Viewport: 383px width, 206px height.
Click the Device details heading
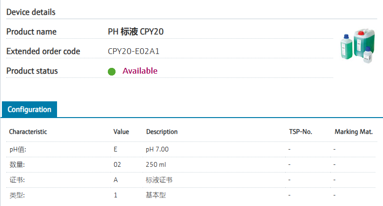[x=31, y=12]
